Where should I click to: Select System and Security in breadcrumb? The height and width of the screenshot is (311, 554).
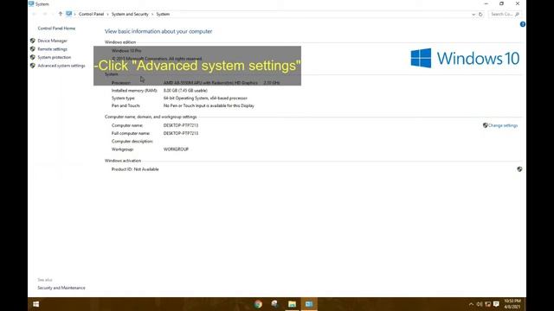[x=130, y=14]
